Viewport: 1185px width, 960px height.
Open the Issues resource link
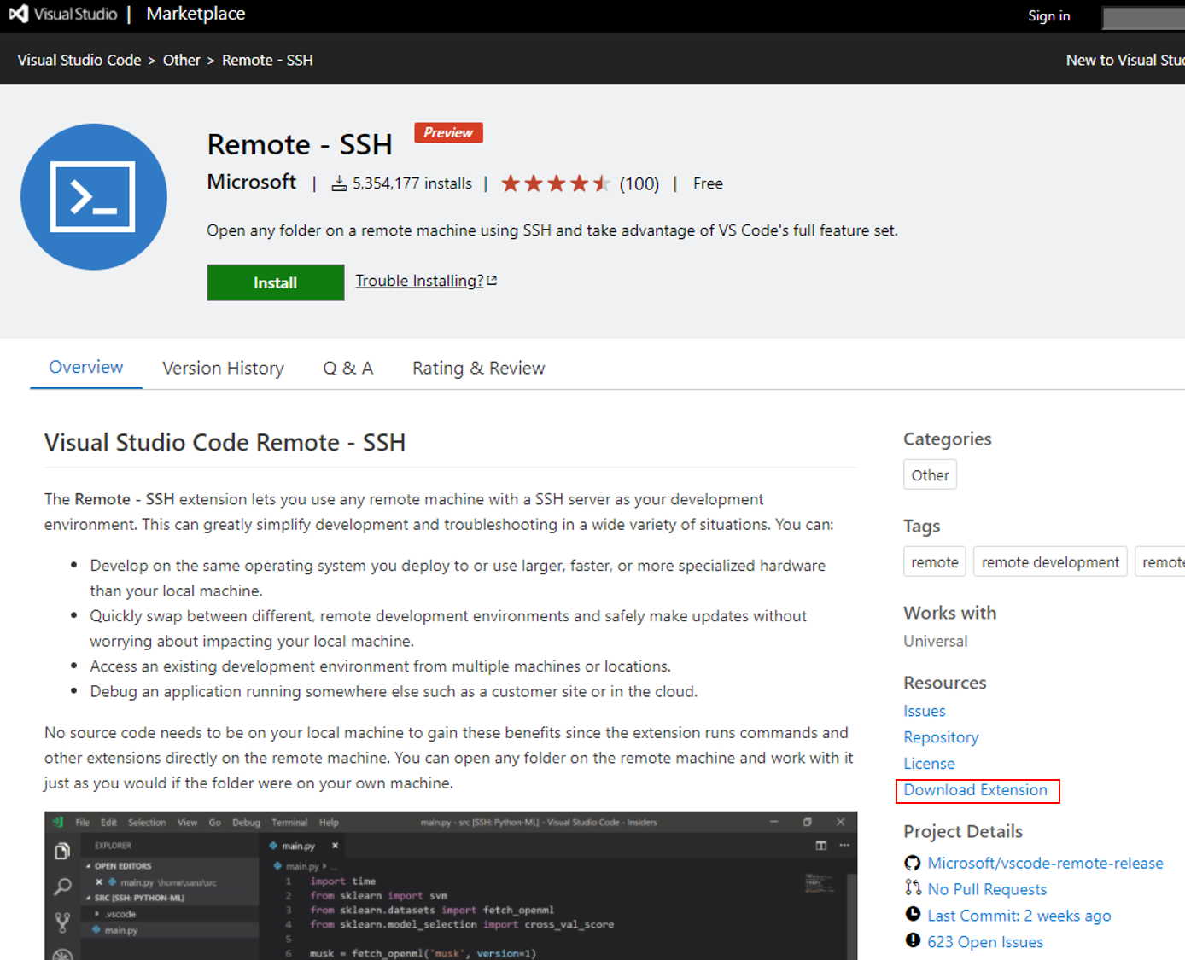point(925,711)
